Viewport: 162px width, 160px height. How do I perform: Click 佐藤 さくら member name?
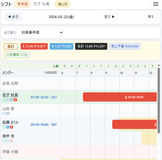coord(10,122)
